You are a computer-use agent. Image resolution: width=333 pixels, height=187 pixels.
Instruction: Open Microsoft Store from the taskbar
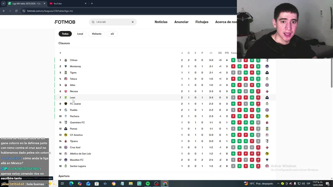tap(97, 184)
